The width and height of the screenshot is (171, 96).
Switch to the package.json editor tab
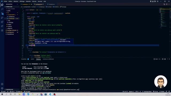(39, 4)
